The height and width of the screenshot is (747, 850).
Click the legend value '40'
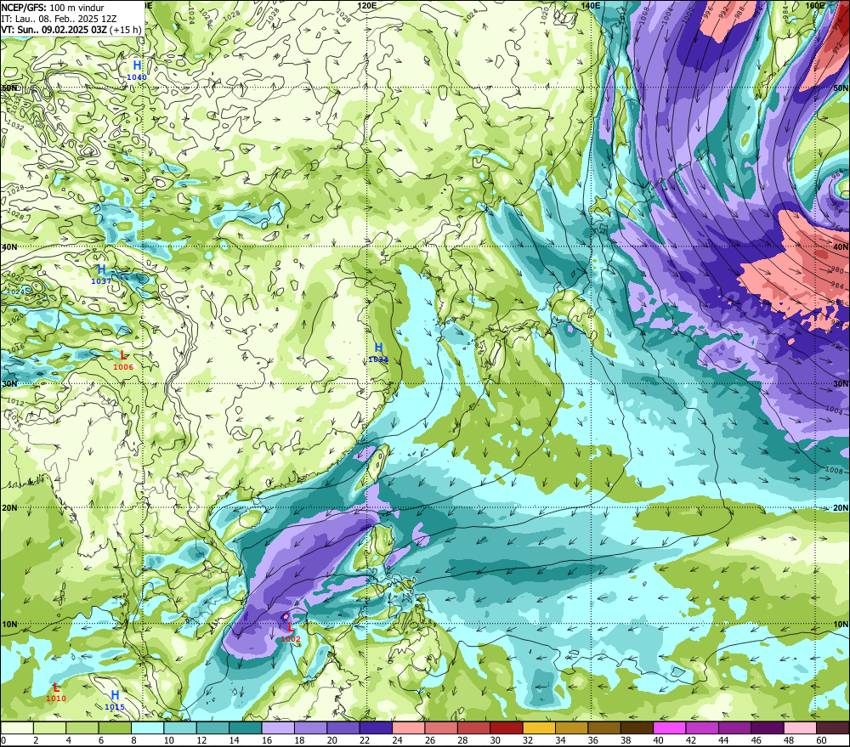click(x=658, y=740)
